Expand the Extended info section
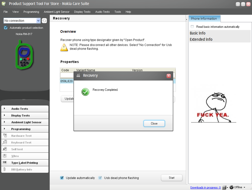This screenshot has width=252, height=190. (x=220, y=39)
